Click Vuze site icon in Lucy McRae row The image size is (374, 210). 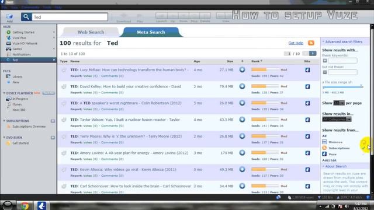(x=308, y=70)
